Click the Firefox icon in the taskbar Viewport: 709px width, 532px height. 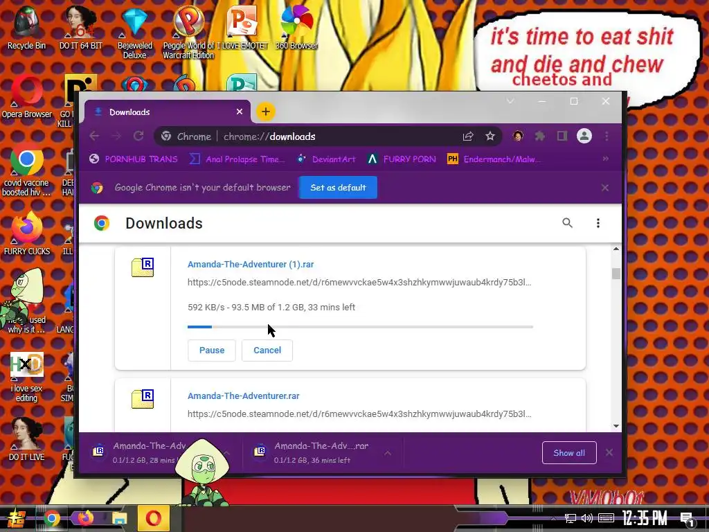tap(85, 518)
